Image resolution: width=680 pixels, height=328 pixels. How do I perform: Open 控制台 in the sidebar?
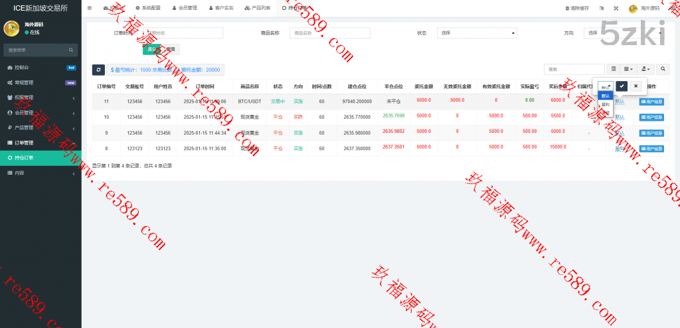pyautogui.click(x=40, y=68)
